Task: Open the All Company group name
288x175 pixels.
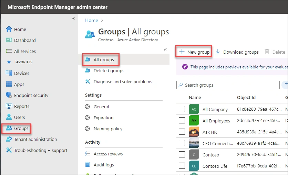Action: click(215, 109)
